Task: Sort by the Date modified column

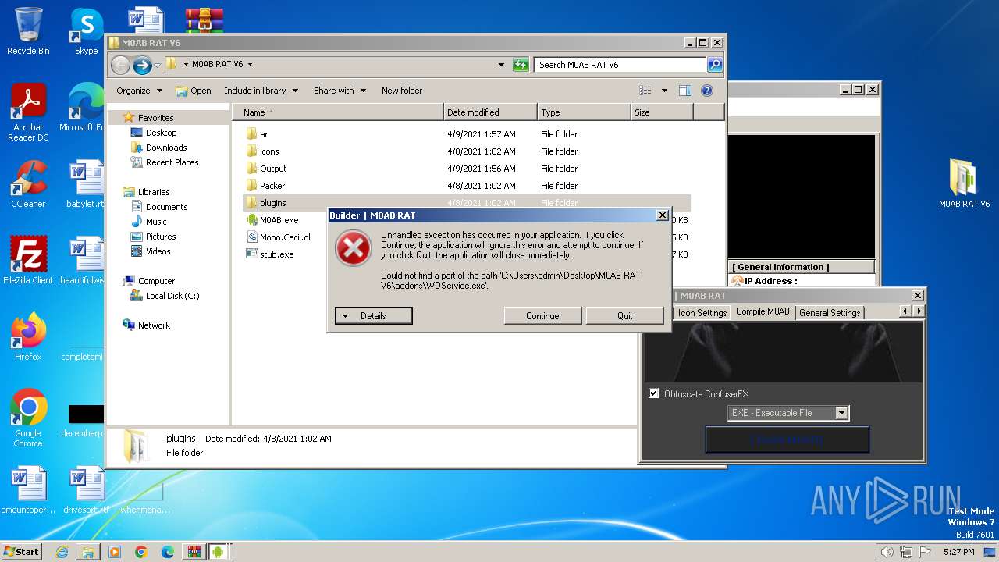Action: 490,112
